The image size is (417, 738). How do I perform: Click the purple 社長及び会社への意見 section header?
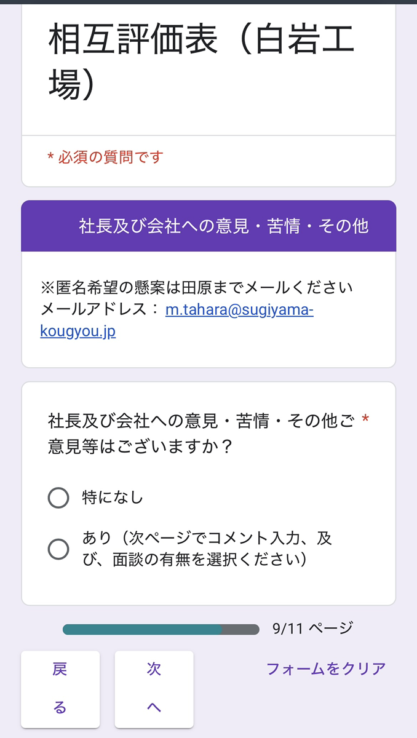click(x=223, y=226)
